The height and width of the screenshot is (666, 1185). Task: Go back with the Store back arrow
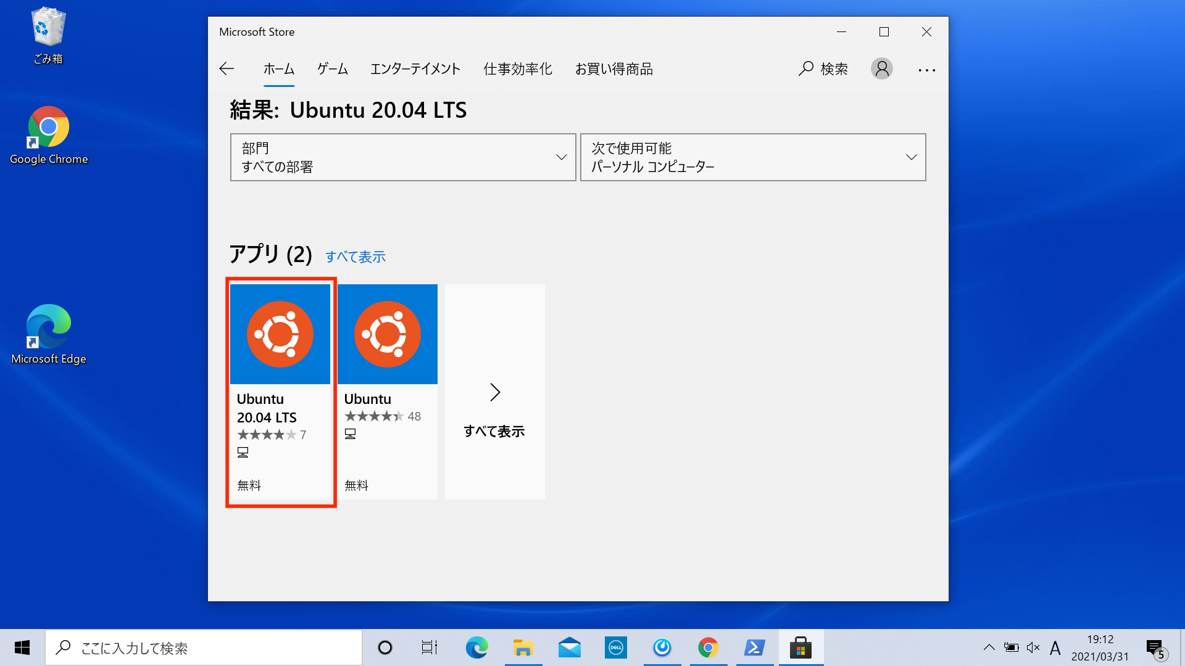[227, 68]
